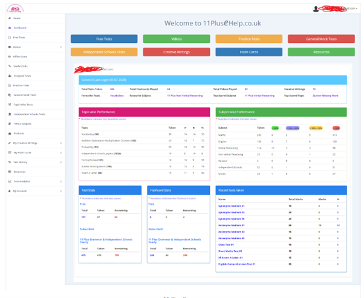This screenshot has height=298, width=364.
Task: Click the Topic-Wise Tests shuffle icon
Action: 10,105
